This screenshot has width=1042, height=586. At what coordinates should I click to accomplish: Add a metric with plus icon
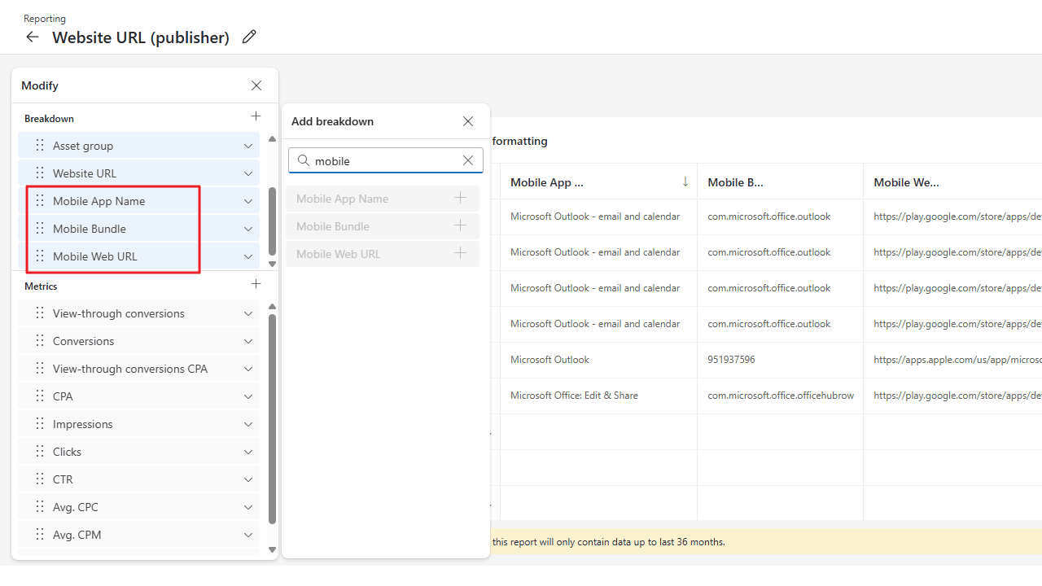click(x=256, y=284)
